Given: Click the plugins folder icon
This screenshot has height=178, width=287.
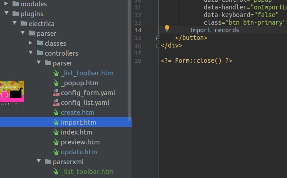Looking at the screenshot, I should (x=16, y=13).
